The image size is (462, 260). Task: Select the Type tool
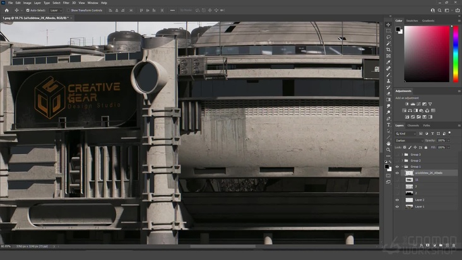(388, 125)
